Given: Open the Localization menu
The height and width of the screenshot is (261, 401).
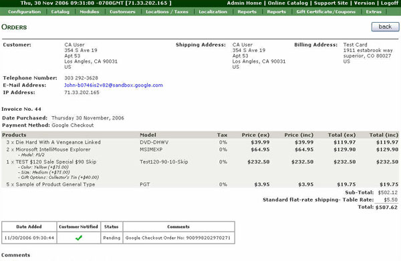Looking at the screenshot, I should (x=213, y=12).
